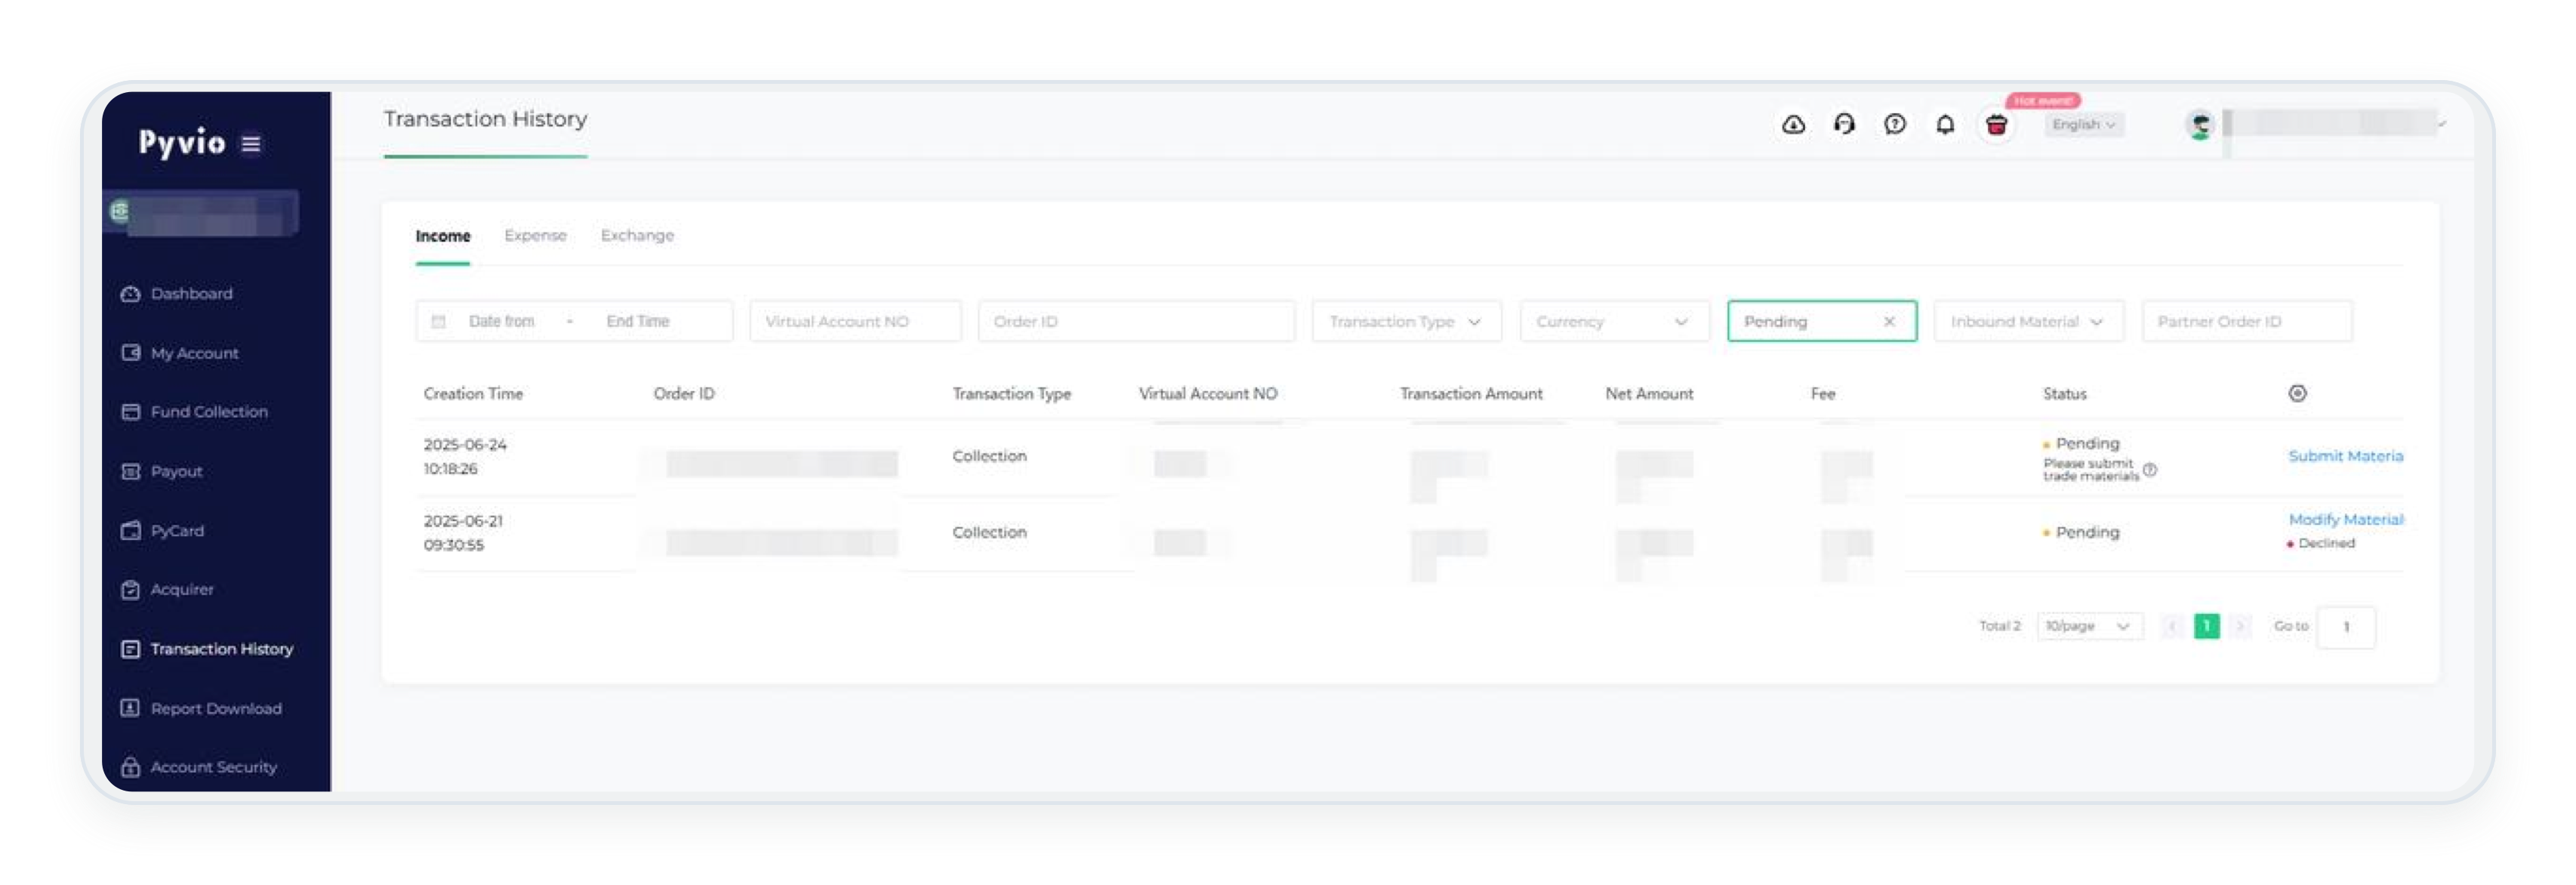The height and width of the screenshot is (885, 2576).
Task: Open notifications bell icon
Action: [x=1945, y=124]
